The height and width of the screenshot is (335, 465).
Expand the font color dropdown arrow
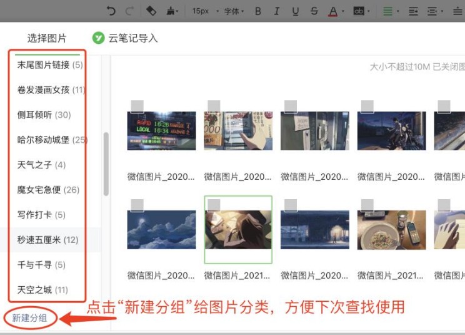[x=343, y=11]
